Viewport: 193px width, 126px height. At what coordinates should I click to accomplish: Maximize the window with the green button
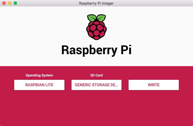15,3
